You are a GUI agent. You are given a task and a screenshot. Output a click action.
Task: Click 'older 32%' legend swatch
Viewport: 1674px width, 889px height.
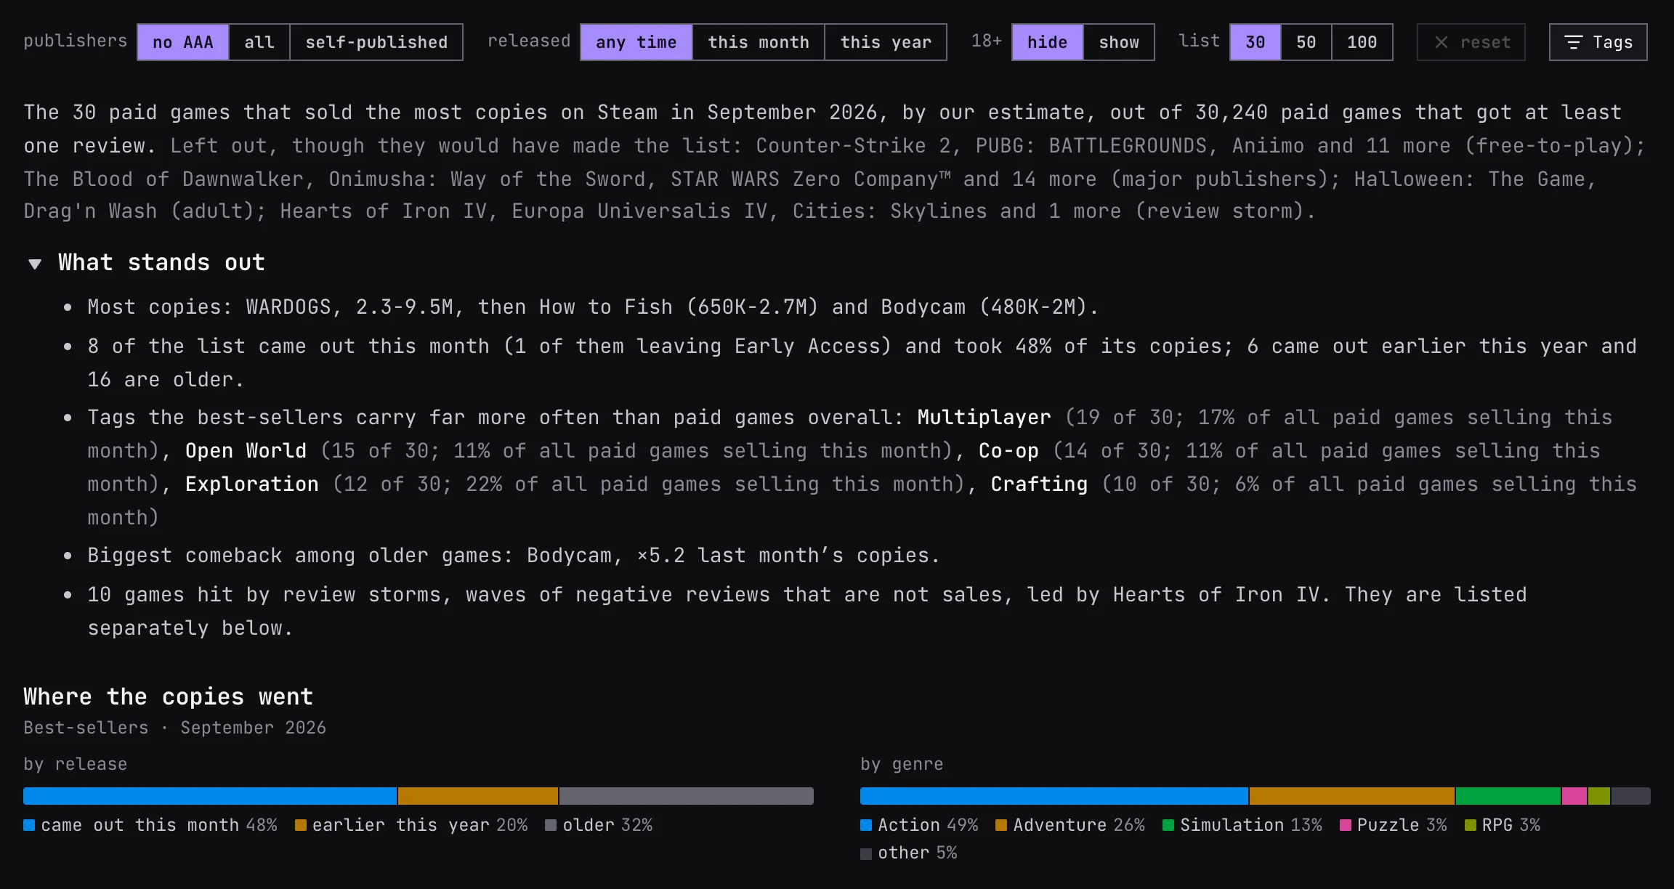tap(551, 825)
